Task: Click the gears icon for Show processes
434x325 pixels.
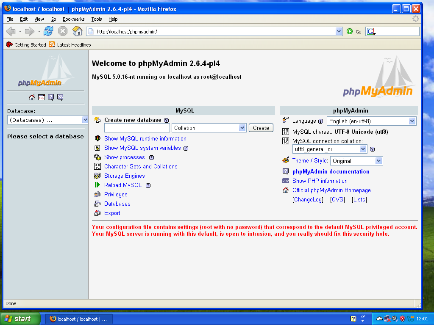Action: pos(97,157)
